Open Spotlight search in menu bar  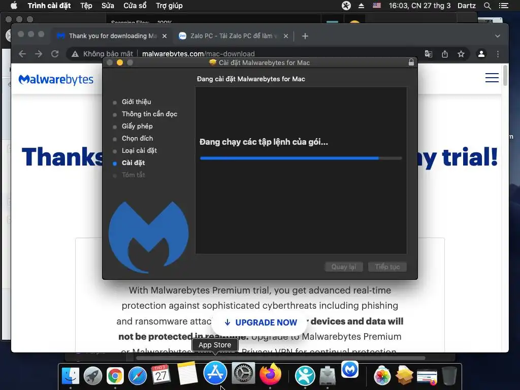click(x=487, y=6)
